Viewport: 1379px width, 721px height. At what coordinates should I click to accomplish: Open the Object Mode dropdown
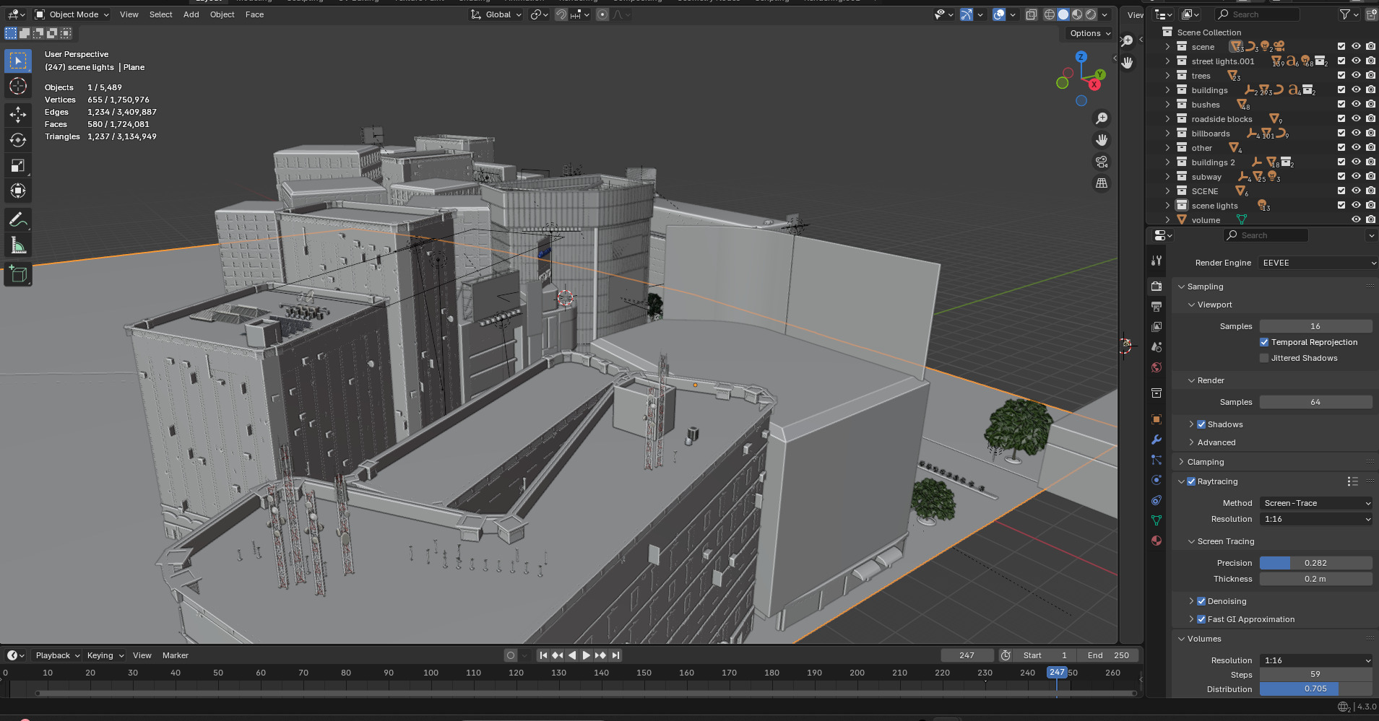[72, 14]
